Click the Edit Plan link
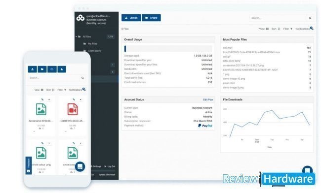The width and height of the screenshot is (321, 193). [208, 99]
